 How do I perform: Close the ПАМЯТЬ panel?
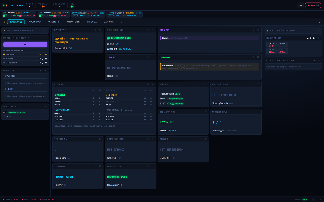(153, 57)
